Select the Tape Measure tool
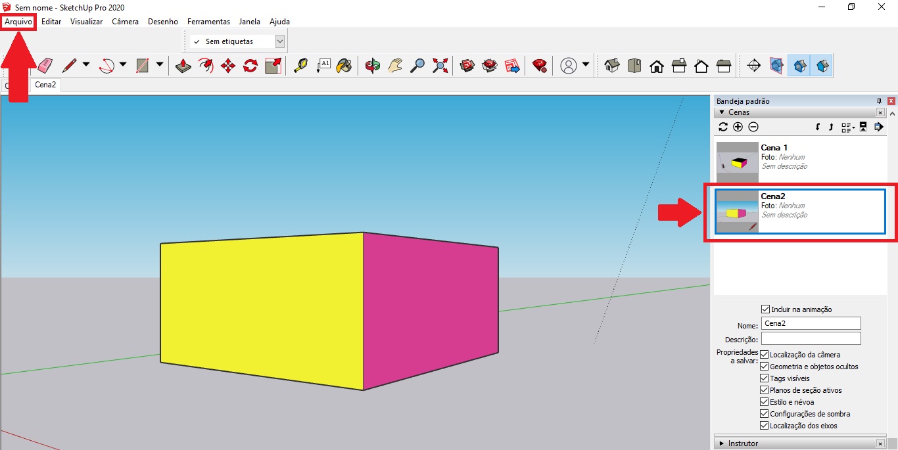Screen dimensions: 898x450 302,66
